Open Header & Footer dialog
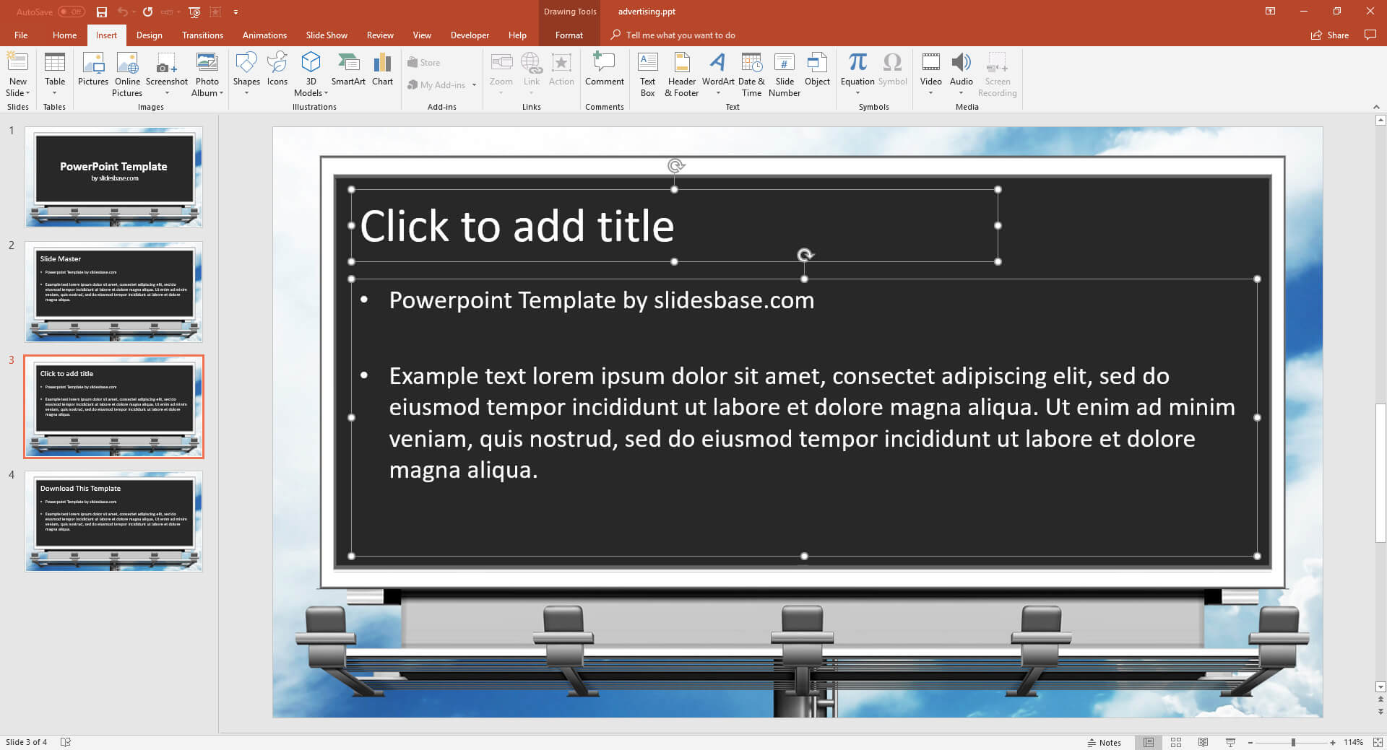1387x750 pixels. [681, 74]
